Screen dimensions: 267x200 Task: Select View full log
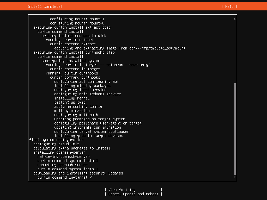coord(133,190)
